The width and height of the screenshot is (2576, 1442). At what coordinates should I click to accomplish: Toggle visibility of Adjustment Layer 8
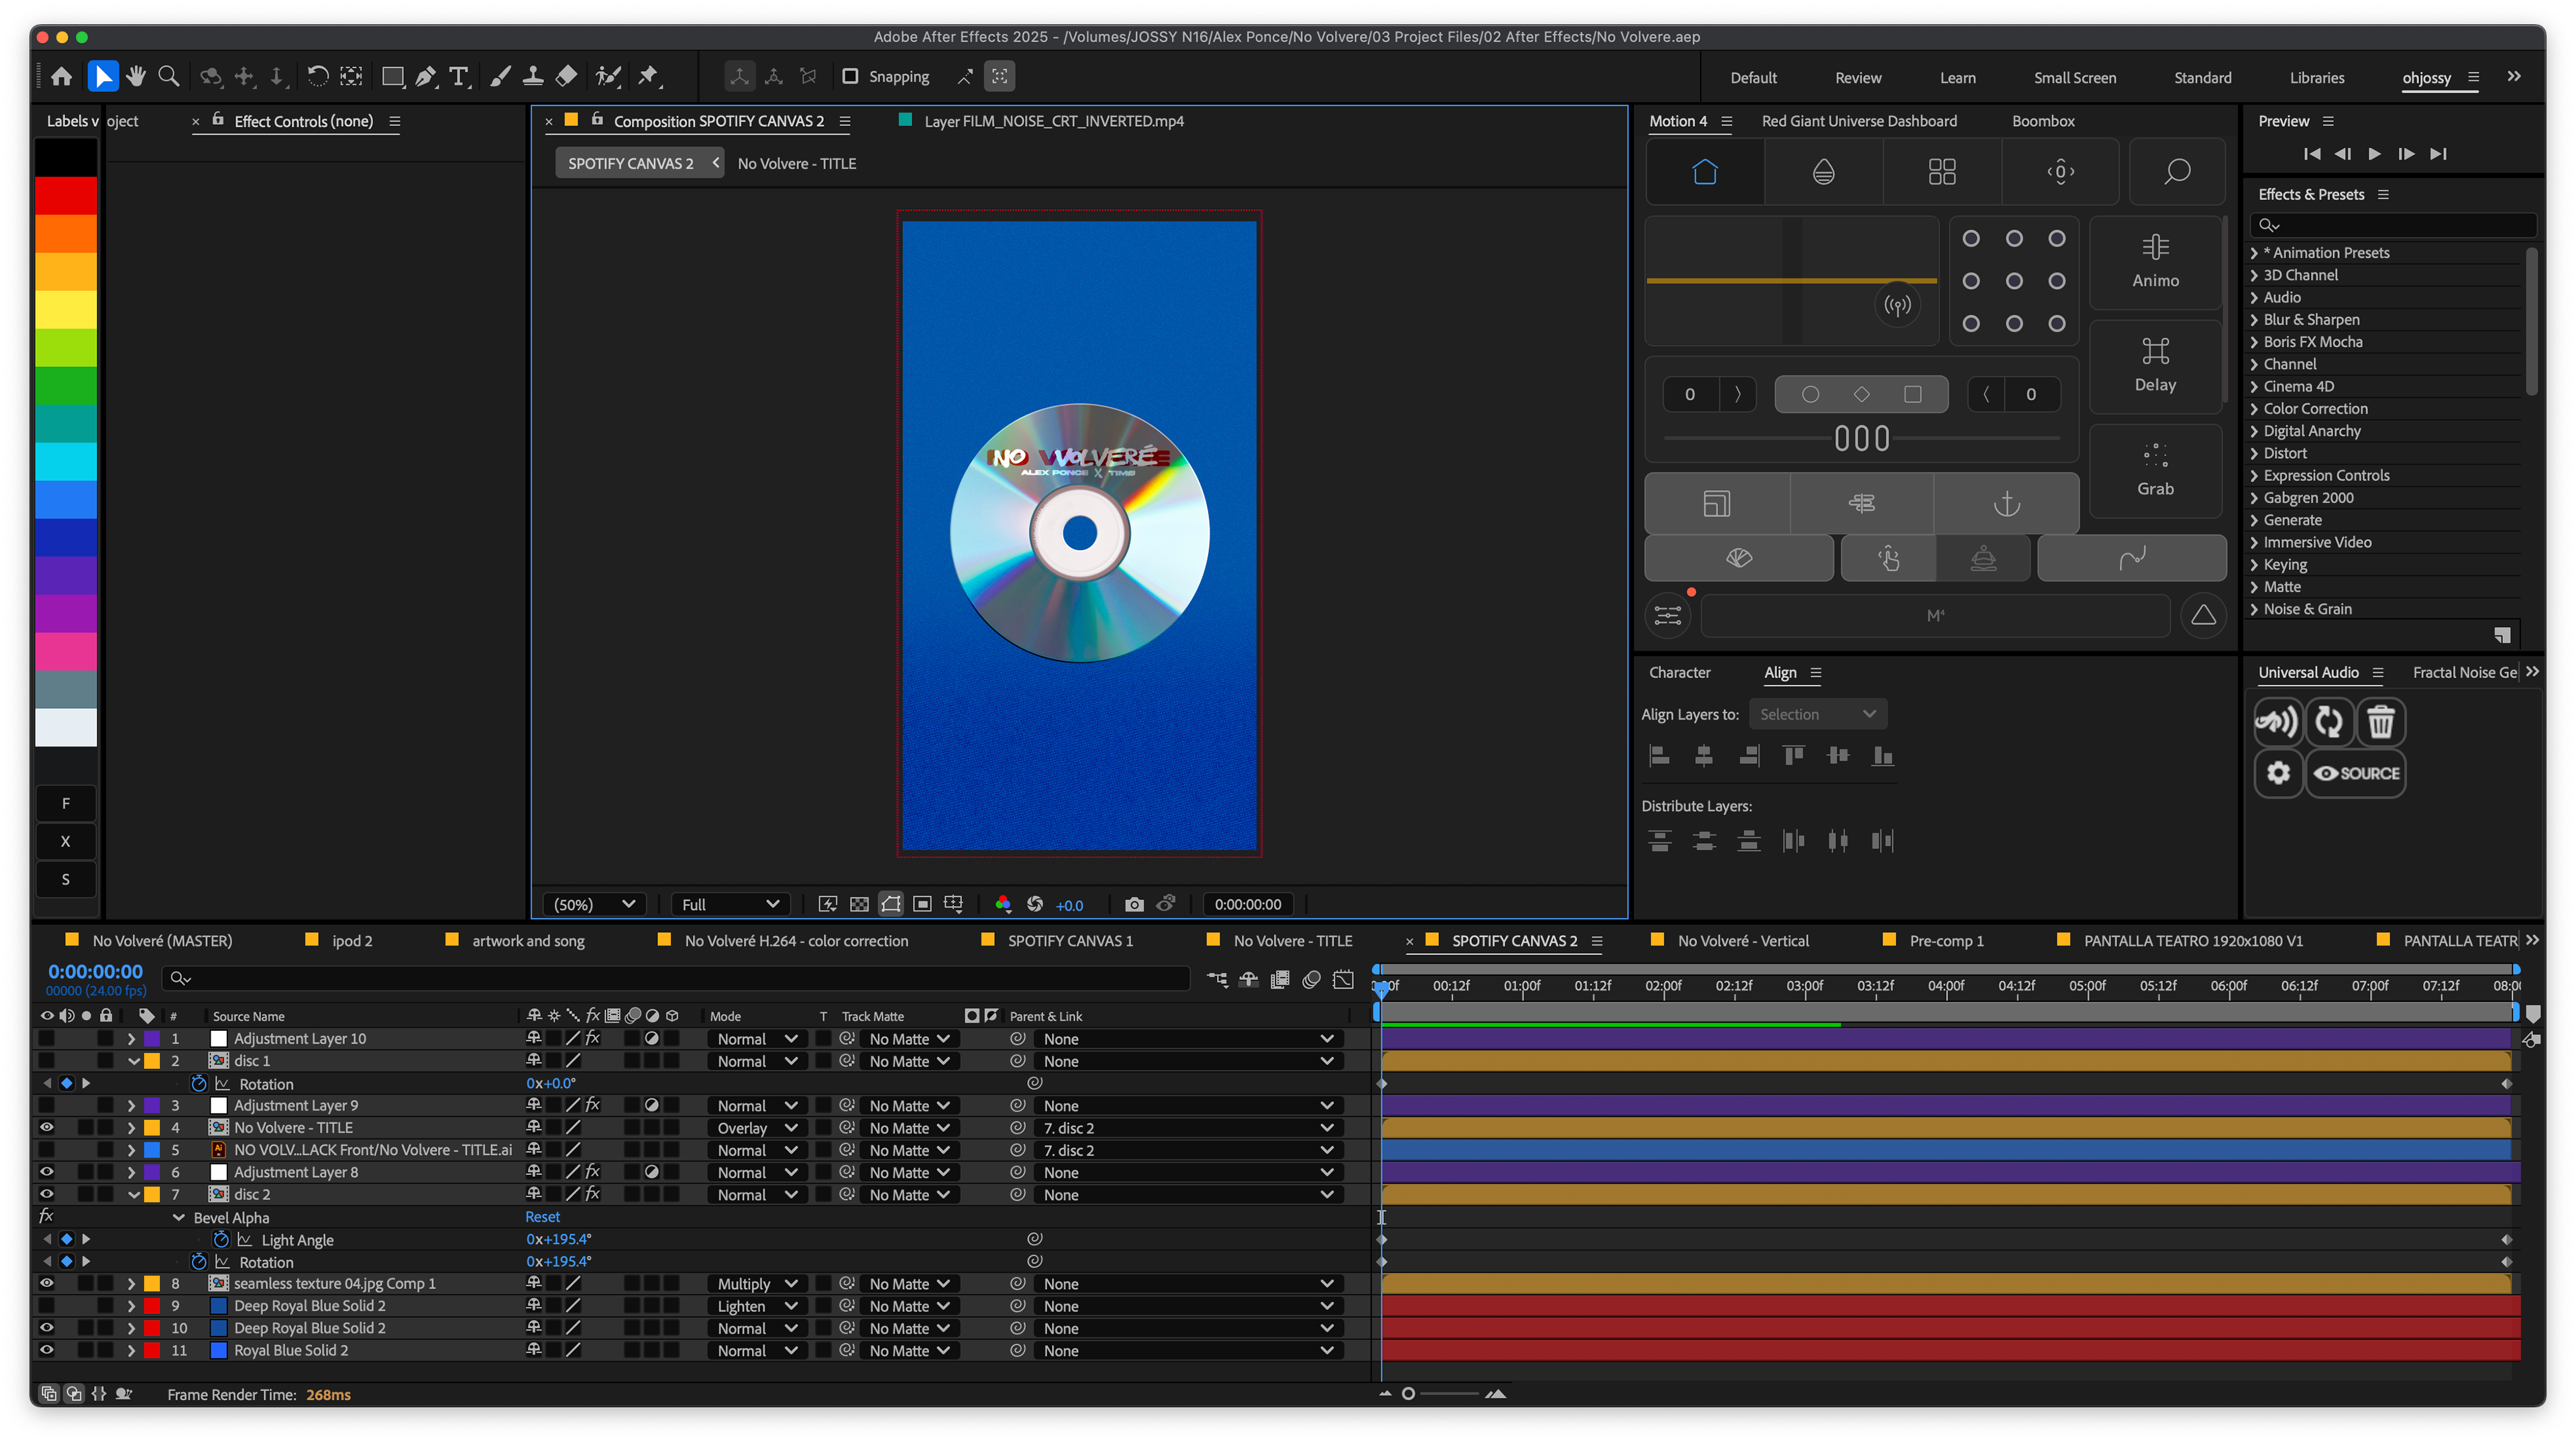tap(46, 1172)
